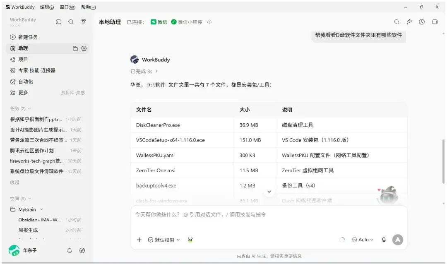The image size is (447, 264).
Task: Click the WorkBuddy avatar in reply
Action: click(x=135, y=60)
